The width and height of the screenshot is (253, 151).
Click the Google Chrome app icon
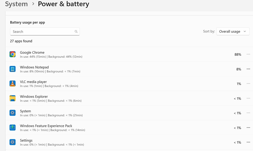[12, 54]
